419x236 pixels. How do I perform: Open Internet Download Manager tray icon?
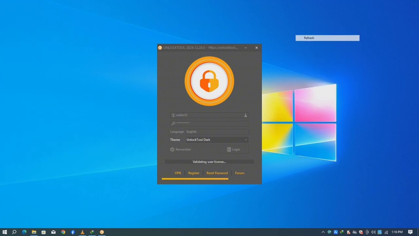pyautogui.click(x=342, y=232)
